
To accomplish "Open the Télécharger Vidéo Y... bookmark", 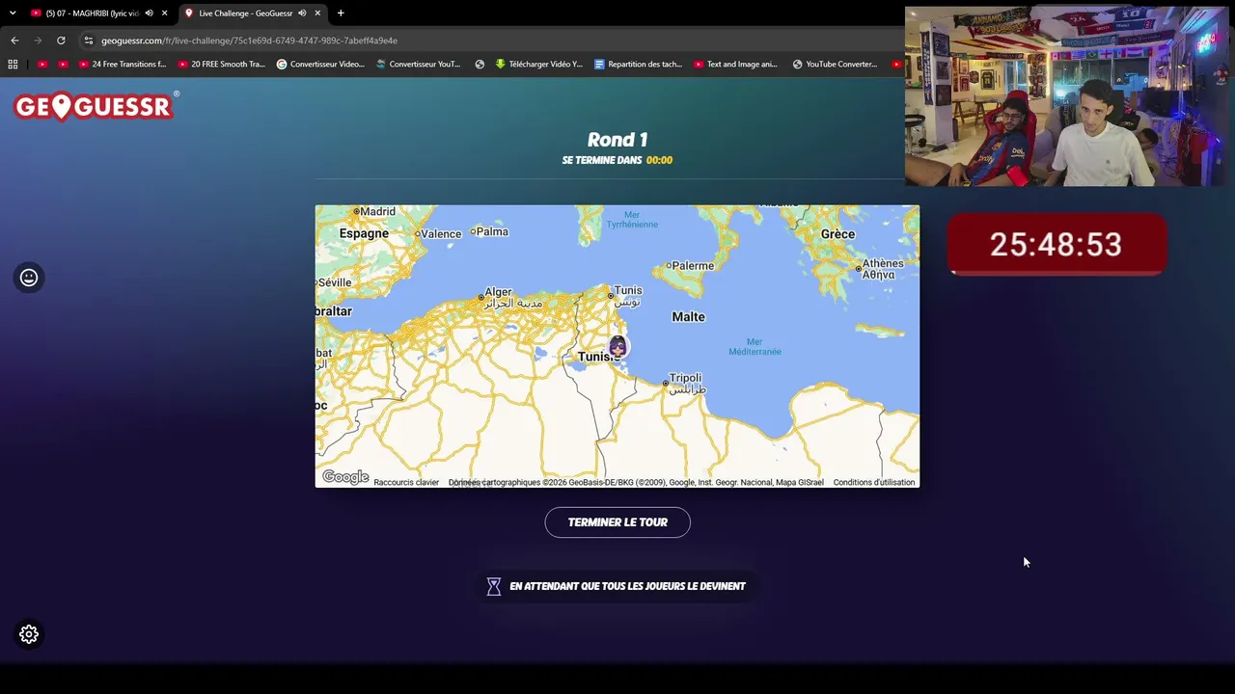I will pyautogui.click(x=538, y=65).
